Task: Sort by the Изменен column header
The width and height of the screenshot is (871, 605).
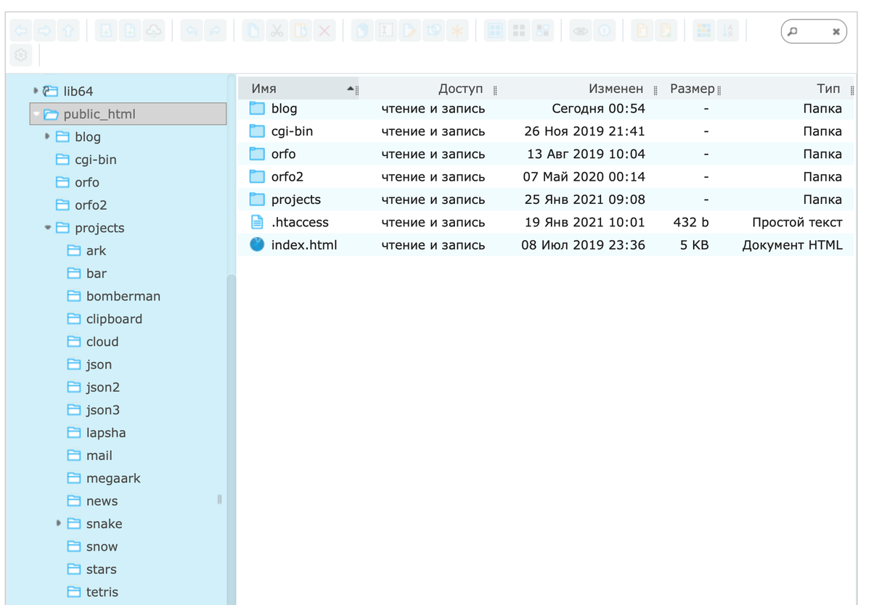Action: point(578,89)
